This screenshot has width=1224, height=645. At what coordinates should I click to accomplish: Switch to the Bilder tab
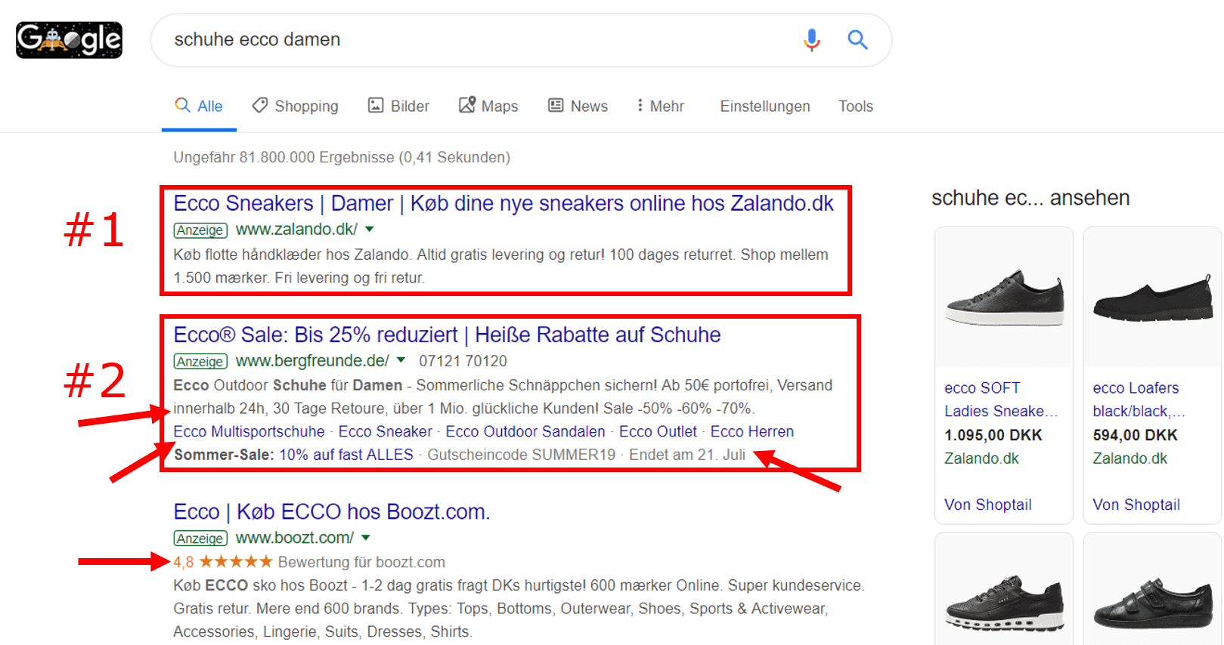pyautogui.click(x=398, y=106)
